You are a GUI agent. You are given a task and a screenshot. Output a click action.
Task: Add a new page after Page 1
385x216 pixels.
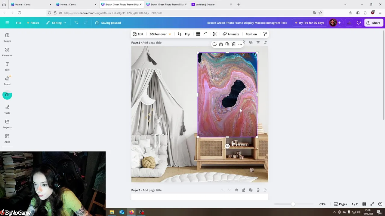click(265, 43)
